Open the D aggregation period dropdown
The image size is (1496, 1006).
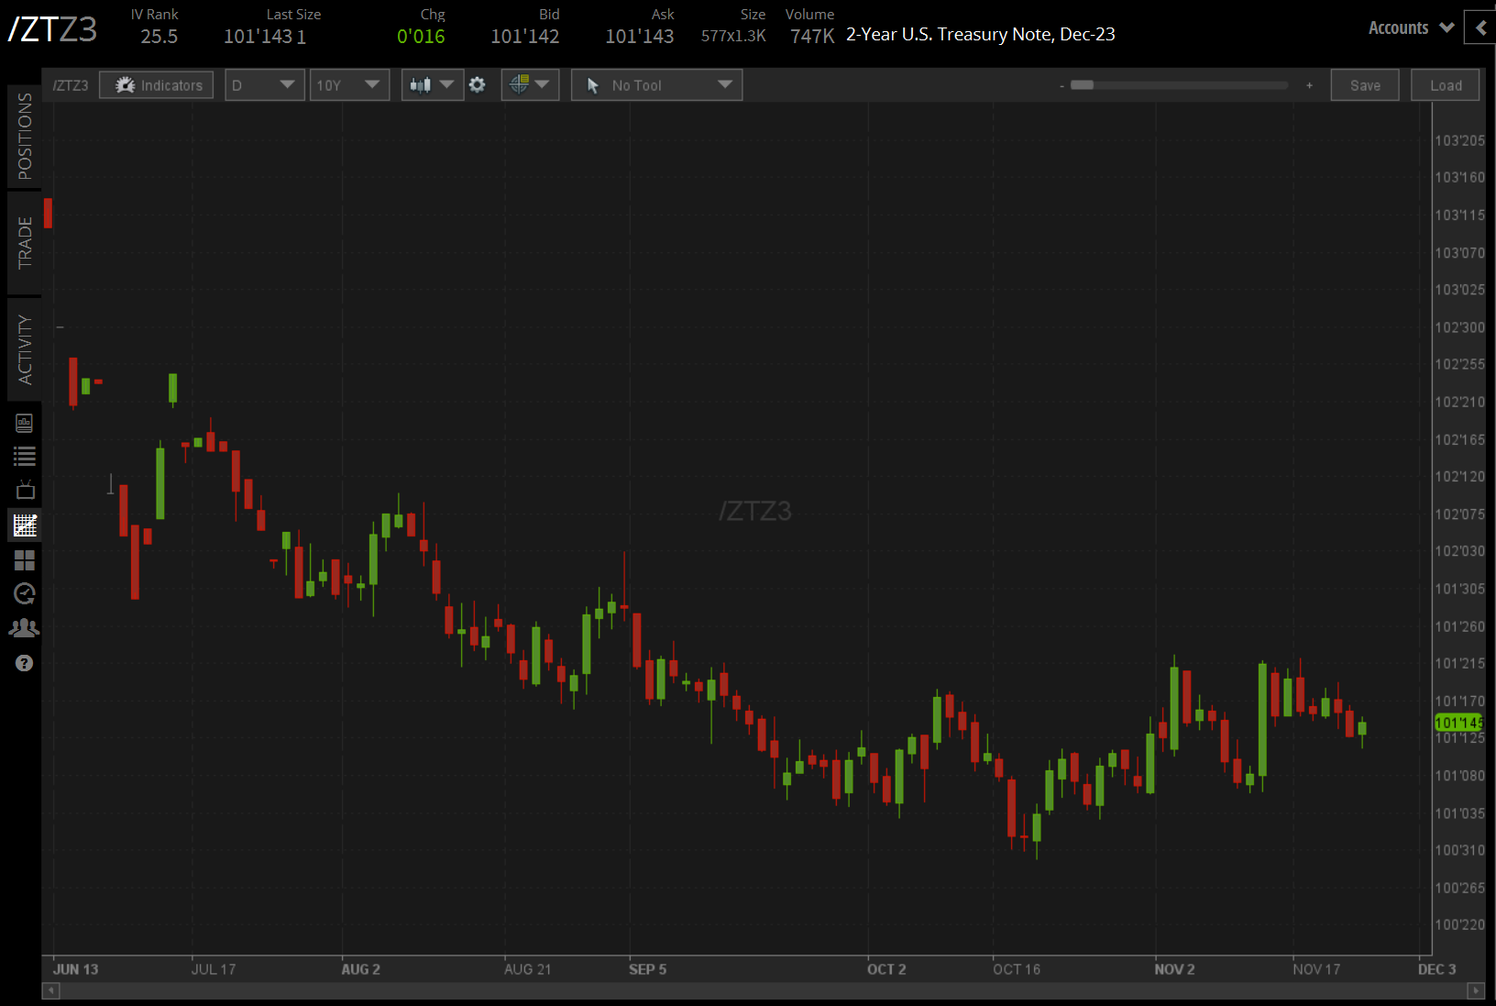[264, 85]
